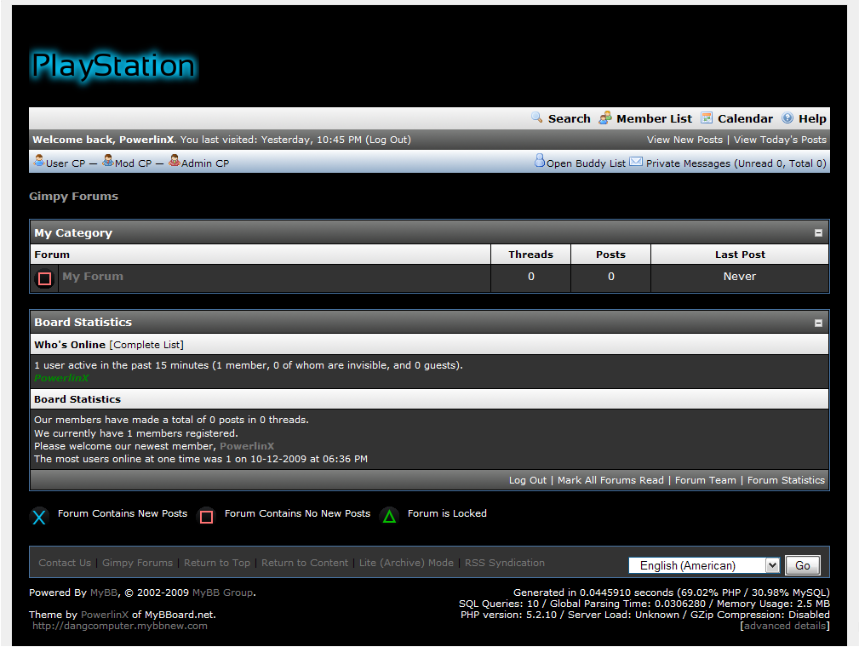Click the Admin CP person icon
859x647 pixels.
tap(175, 161)
